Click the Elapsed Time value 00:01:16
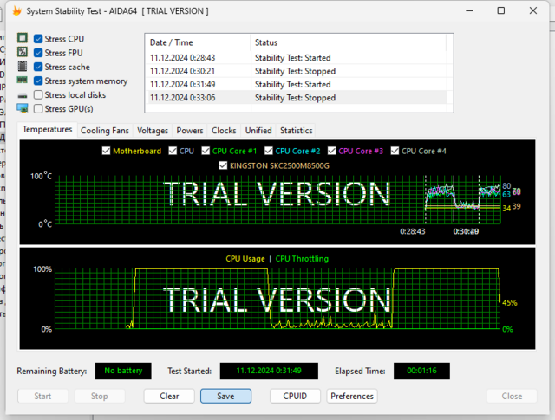Image resolution: width=555 pixels, height=420 pixels. click(x=421, y=371)
